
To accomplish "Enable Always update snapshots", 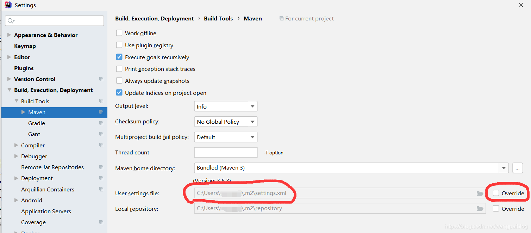I will tap(119, 81).
